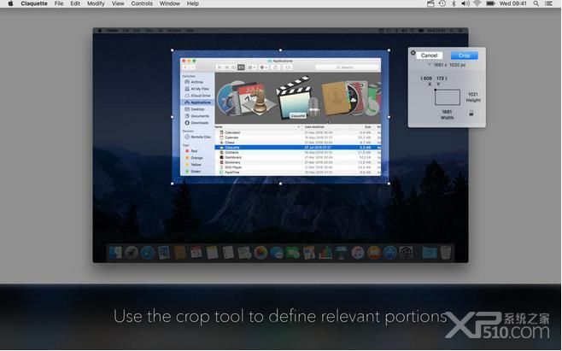The image size is (562, 351).
Task: Open the Edit menu
Action: [x=75, y=3]
